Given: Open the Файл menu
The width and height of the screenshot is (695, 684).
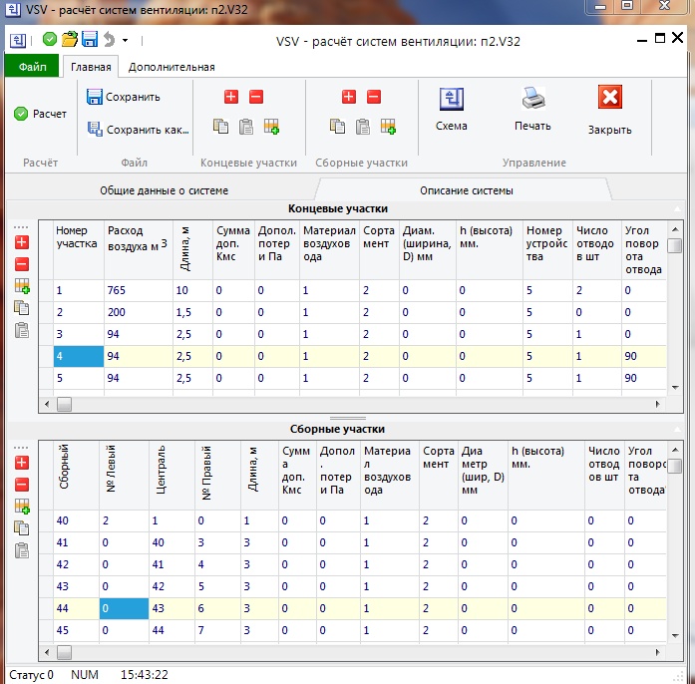Looking at the screenshot, I should click(32, 68).
